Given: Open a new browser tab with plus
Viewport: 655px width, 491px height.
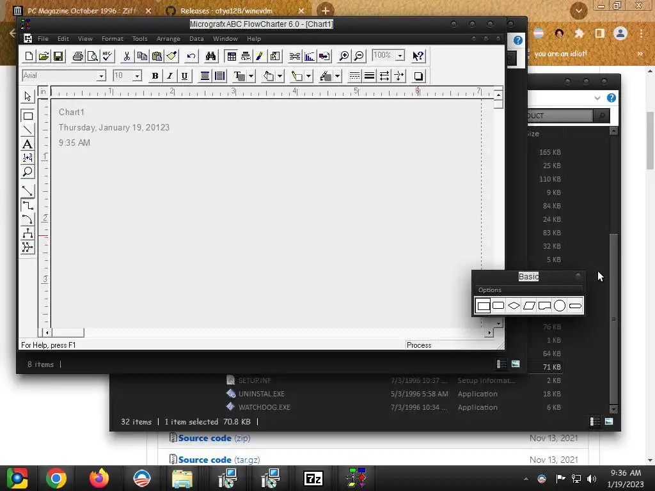Looking at the screenshot, I should pyautogui.click(x=326, y=10).
